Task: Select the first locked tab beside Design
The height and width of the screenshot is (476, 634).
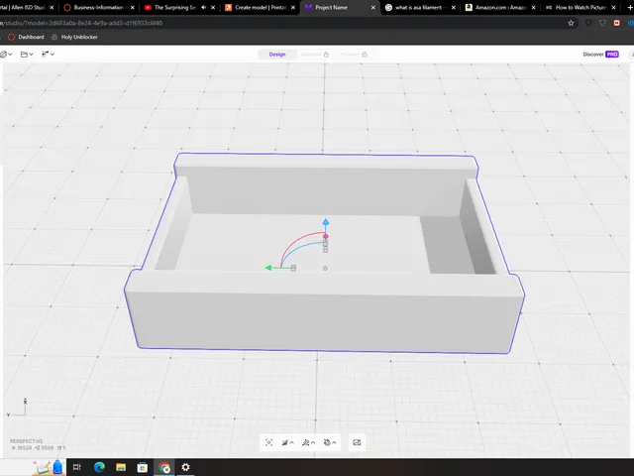Action: coord(315,55)
